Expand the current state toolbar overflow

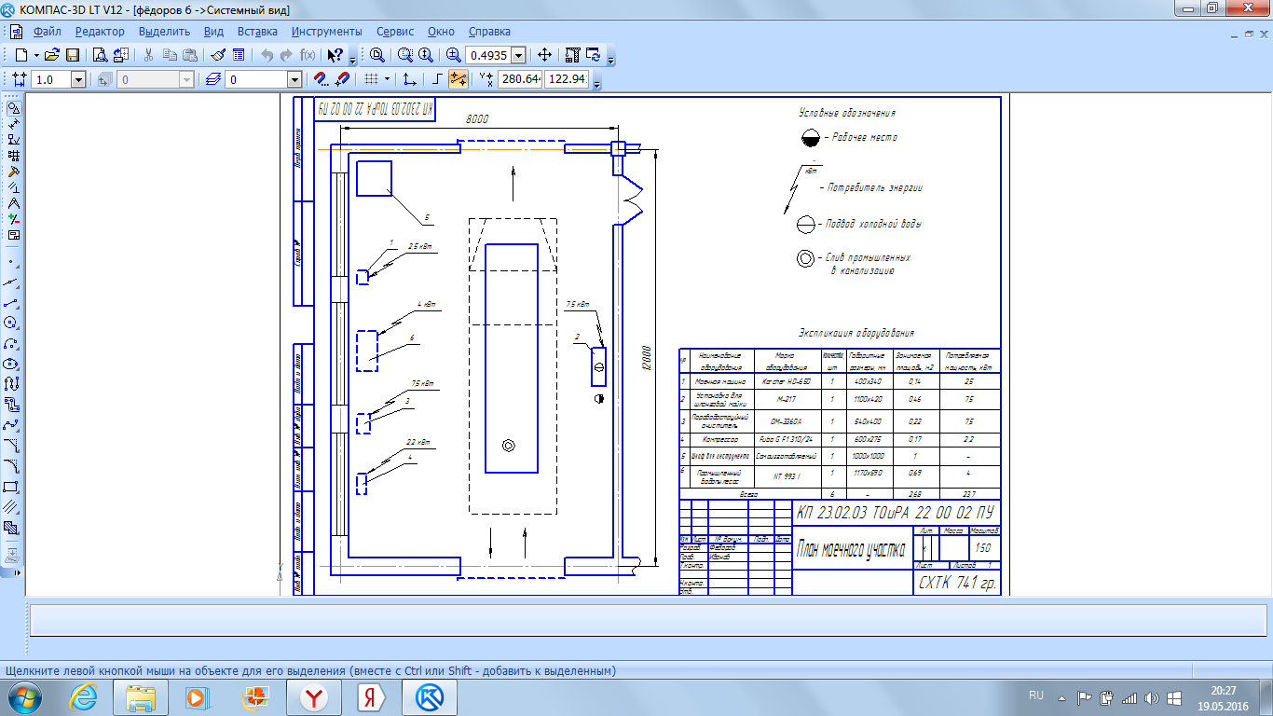click(x=596, y=82)
